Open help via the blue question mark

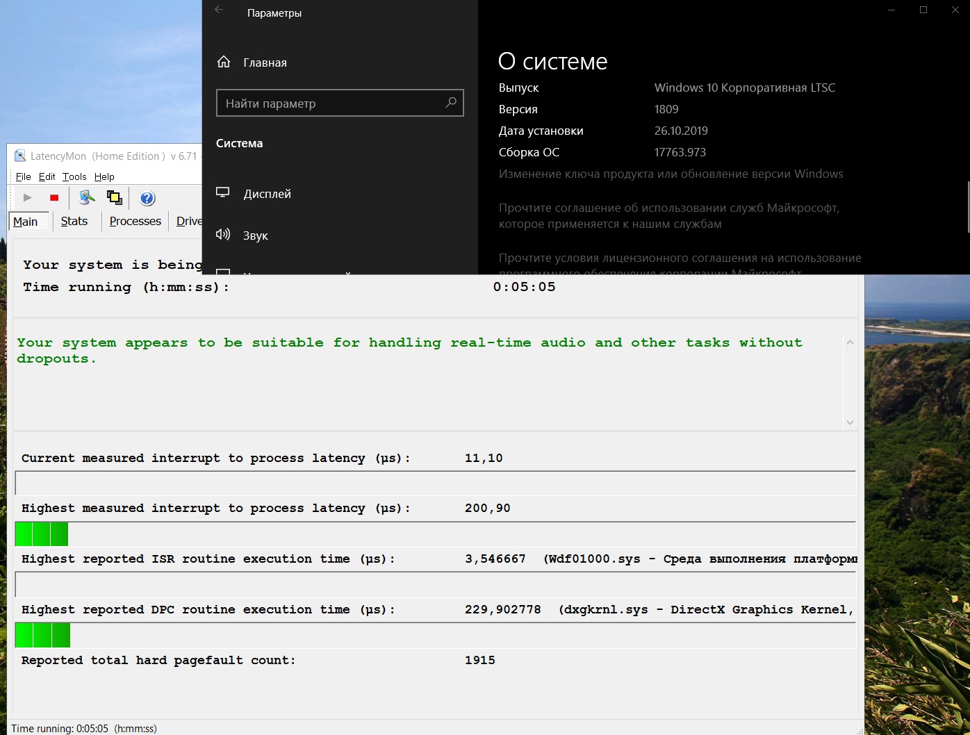(147, 198)
